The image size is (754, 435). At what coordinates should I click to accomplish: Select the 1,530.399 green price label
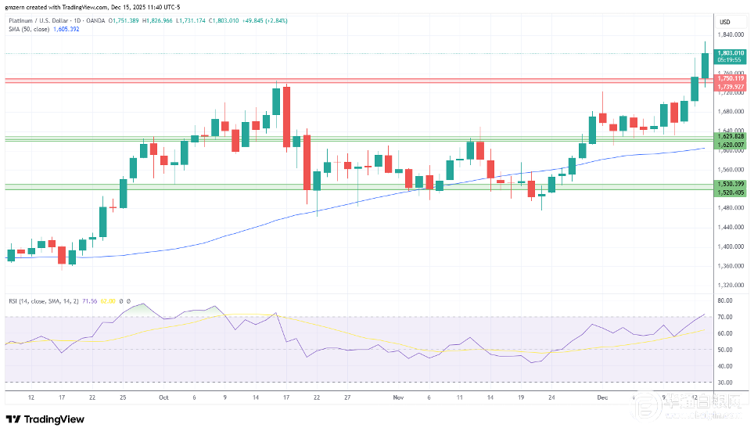[730, 184]
